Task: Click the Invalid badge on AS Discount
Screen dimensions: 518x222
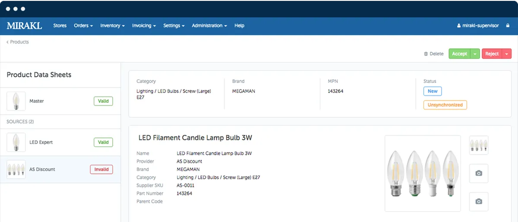Action: [x=101, y=169]
